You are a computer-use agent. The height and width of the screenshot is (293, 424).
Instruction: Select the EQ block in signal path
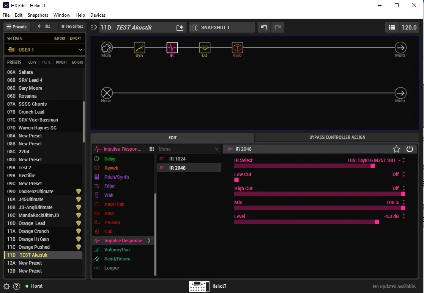point(205,48)
